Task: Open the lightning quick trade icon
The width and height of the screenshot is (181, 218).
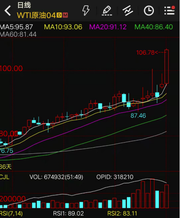Action: pos(86,10)
